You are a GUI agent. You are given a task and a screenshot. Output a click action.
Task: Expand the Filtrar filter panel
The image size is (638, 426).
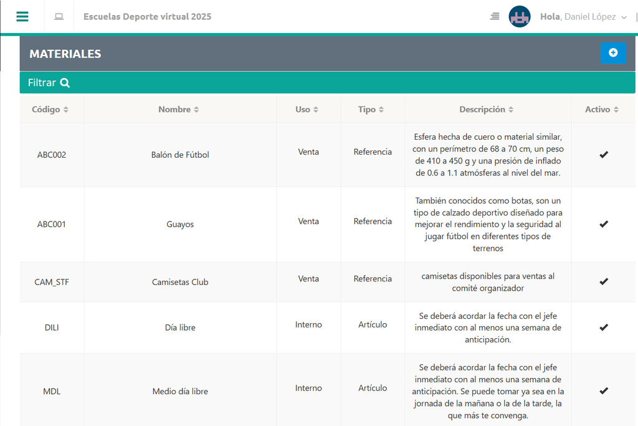pyautogui.click(x=42, y=83)
